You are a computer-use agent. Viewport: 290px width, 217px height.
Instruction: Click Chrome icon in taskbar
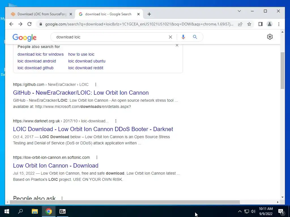pos(49,211)
